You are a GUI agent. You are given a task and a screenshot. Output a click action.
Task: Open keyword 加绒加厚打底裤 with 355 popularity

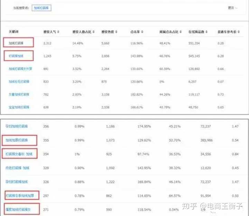[19, 140]
